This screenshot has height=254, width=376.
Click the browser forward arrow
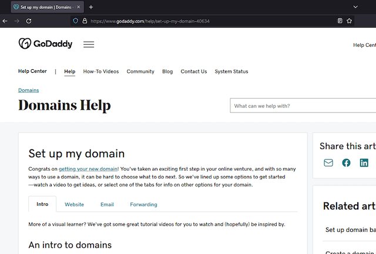[17, 21]
